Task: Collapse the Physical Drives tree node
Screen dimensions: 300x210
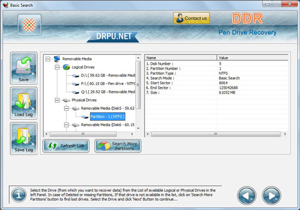Action: (57, 100)
